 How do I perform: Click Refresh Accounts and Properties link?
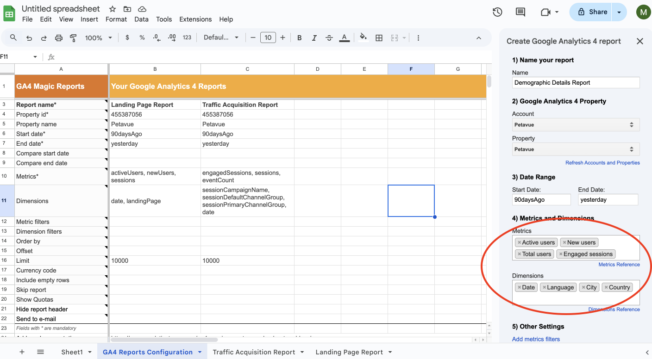602,163
